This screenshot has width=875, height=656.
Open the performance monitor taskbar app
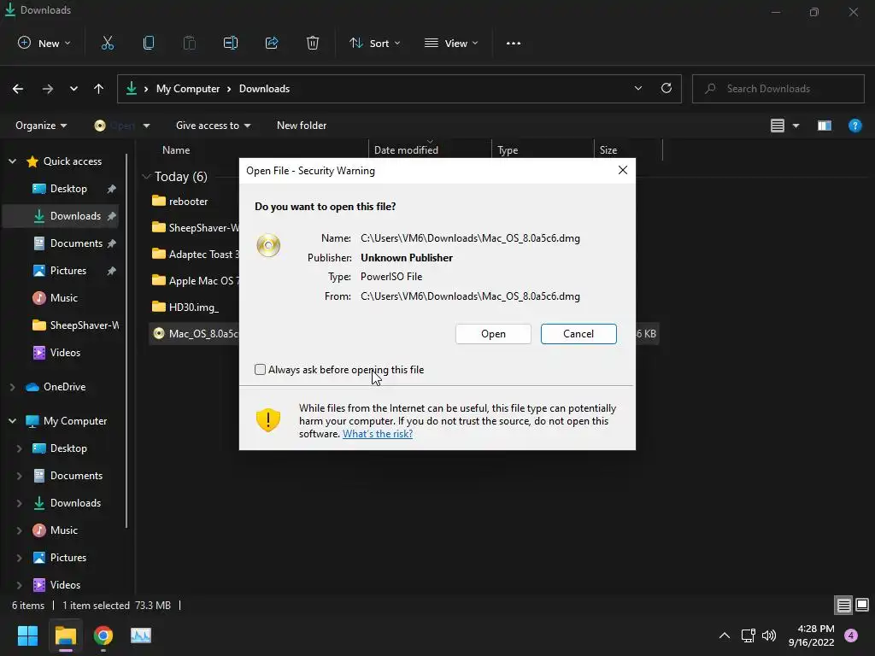pos(141,635)
